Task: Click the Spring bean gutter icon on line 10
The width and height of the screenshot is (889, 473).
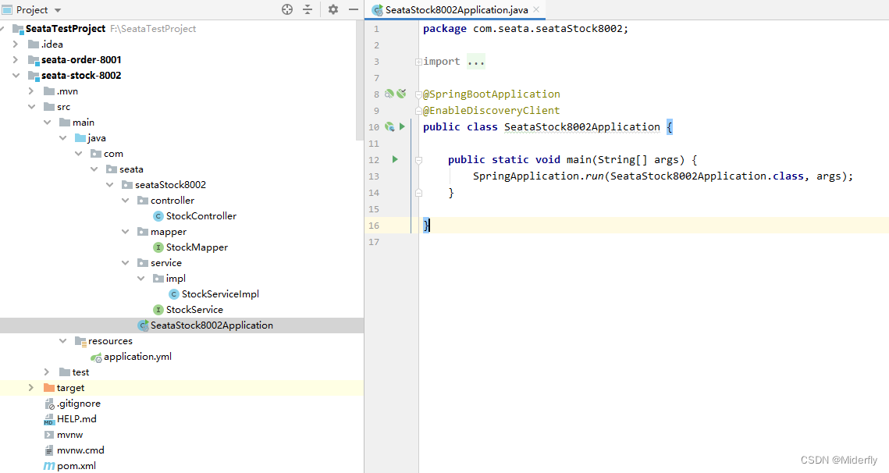Action: click(389, 126)
